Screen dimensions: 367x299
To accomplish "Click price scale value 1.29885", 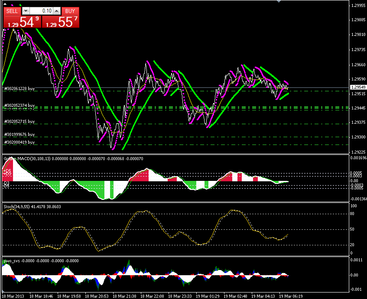I will tap(358, 20).
